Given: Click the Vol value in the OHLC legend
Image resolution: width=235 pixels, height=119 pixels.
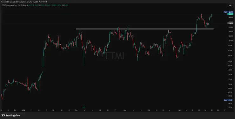Looking at the screenshot, I should point(65,5).
